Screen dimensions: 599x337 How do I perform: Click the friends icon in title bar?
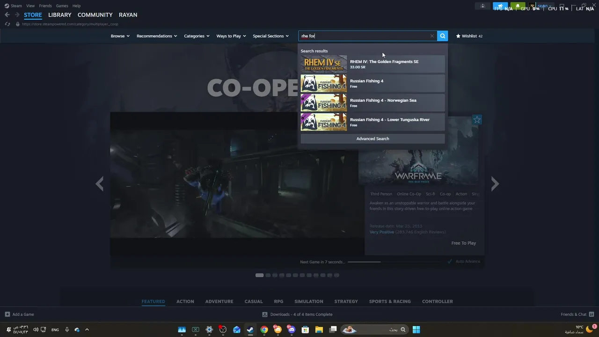tap(482, 6)
